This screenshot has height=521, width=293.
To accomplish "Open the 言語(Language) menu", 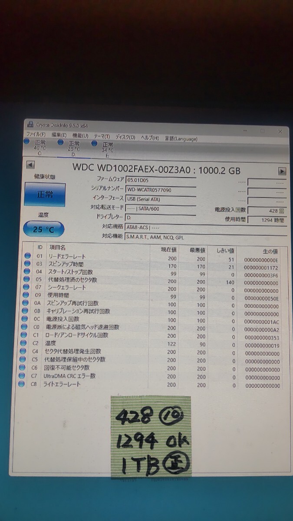I will pyautogui.click(x=181, y=138).
